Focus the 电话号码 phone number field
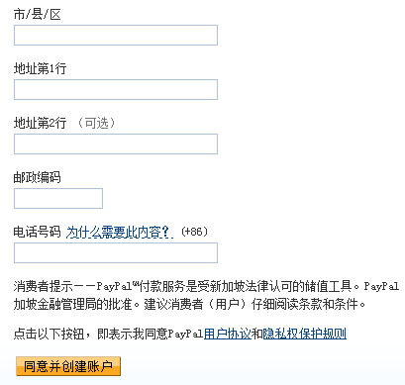405x385 pixels. pos(116,252)
